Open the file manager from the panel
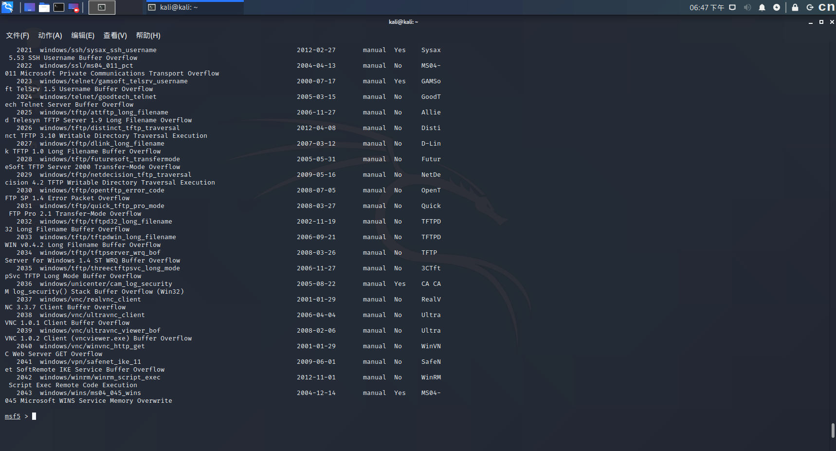Viewport: 836px width, 451px height. click(x=44, y=7)
